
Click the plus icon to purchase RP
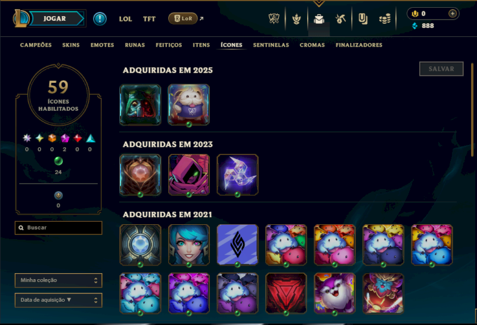pyautogui.click(x=453, y=14)
